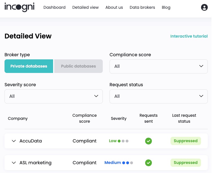Screen dimensions: 214x173
Task: Click the Suppressed badge for AccuData
Action: click(185, 141)
